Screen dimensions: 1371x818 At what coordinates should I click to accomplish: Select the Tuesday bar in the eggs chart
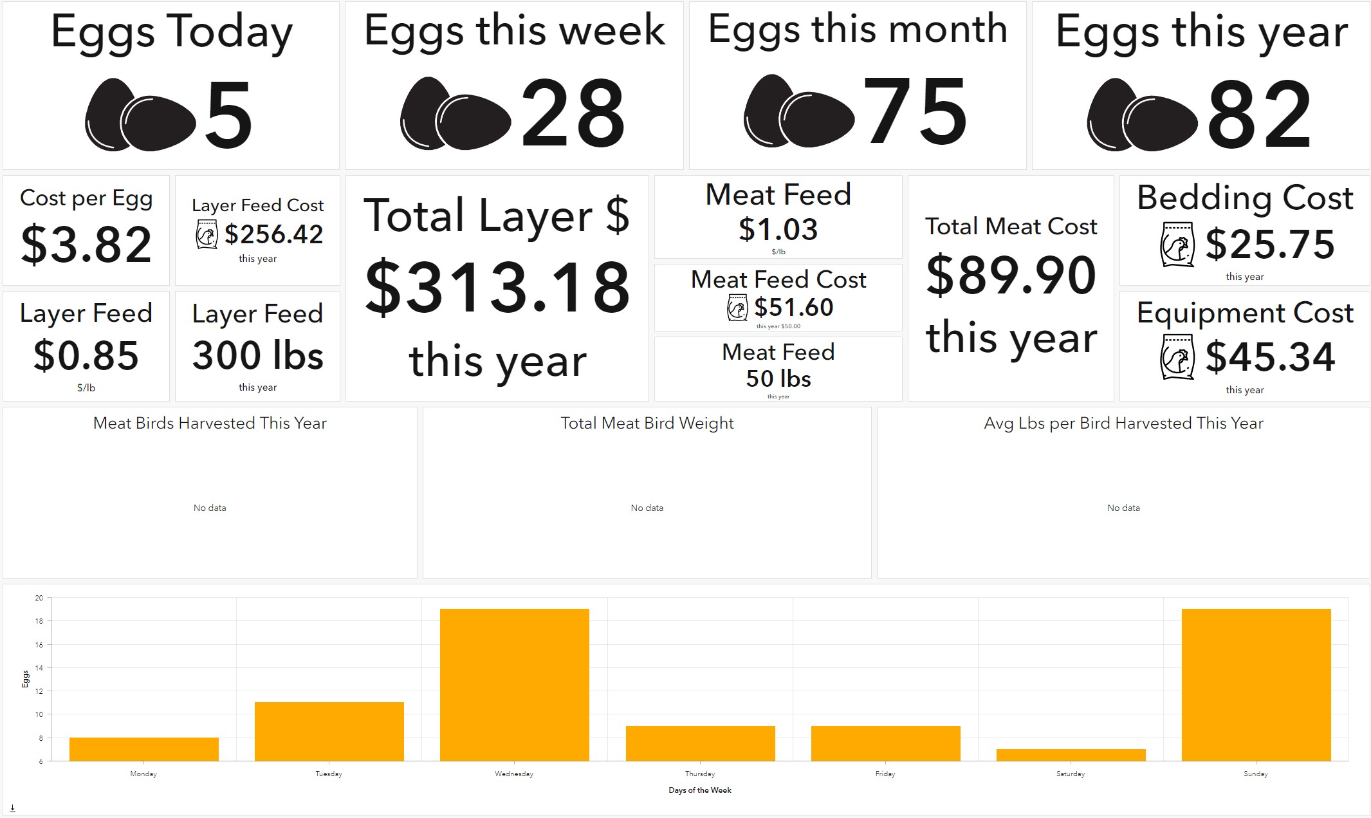point(329,732)
